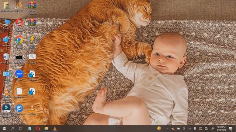Expand the hidden tray icons chevron
The image size is (236, 132).
(x=167, y=129)
